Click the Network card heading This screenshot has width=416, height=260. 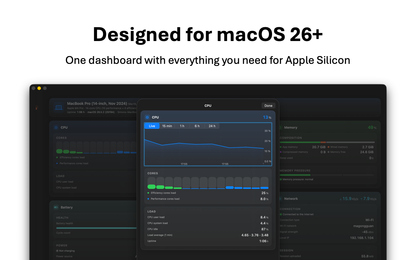[x=291, y=199]
